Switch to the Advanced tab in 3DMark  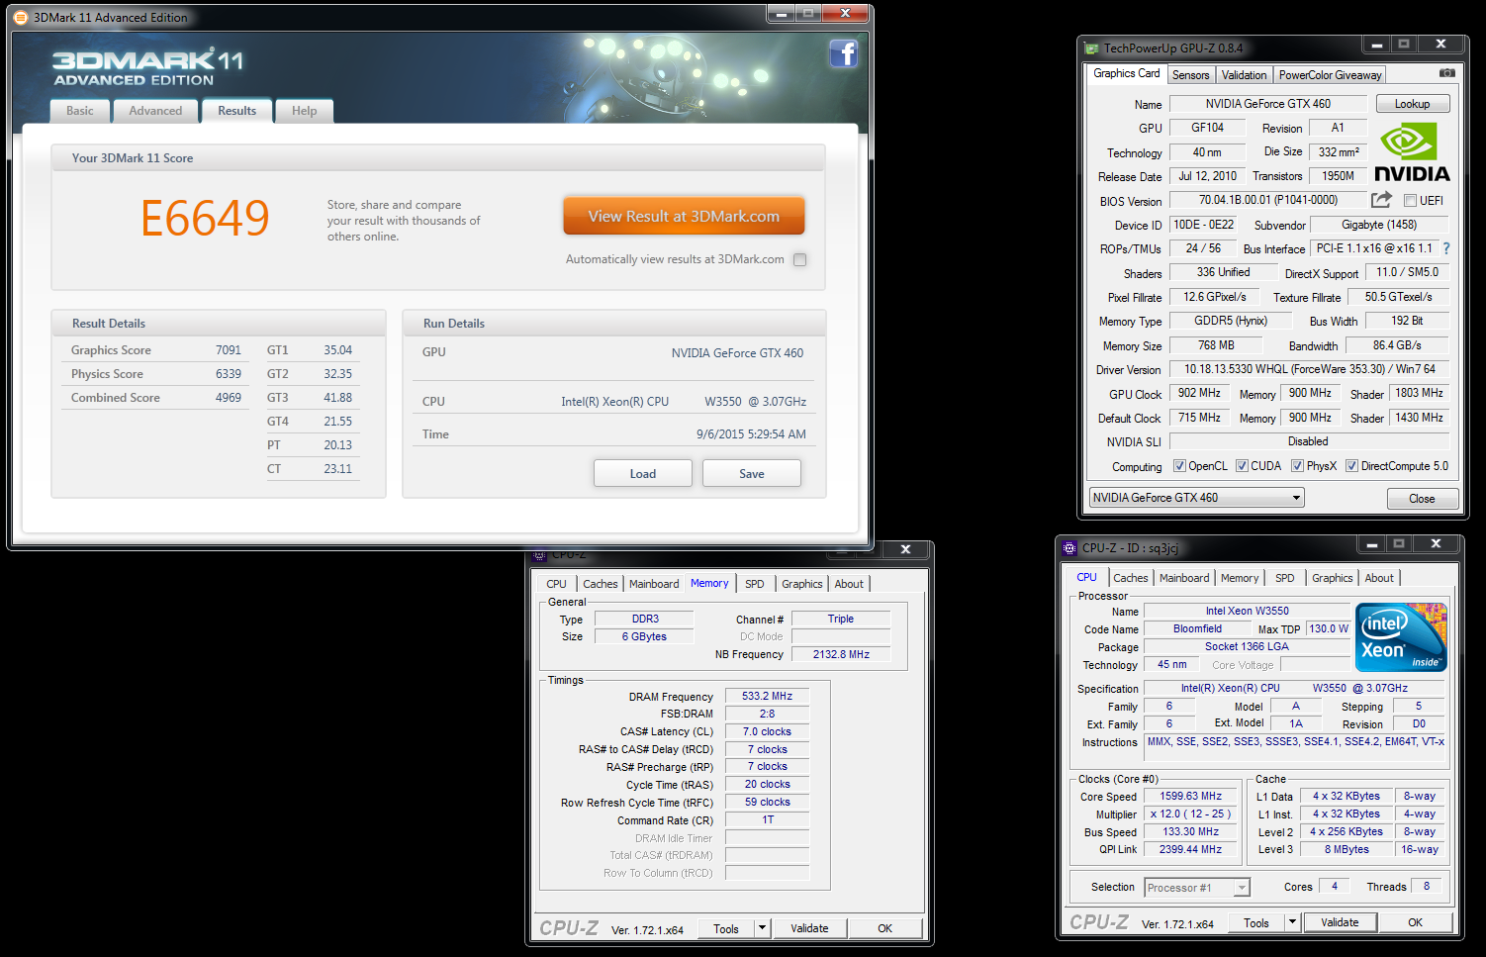[x=155, y=111]
